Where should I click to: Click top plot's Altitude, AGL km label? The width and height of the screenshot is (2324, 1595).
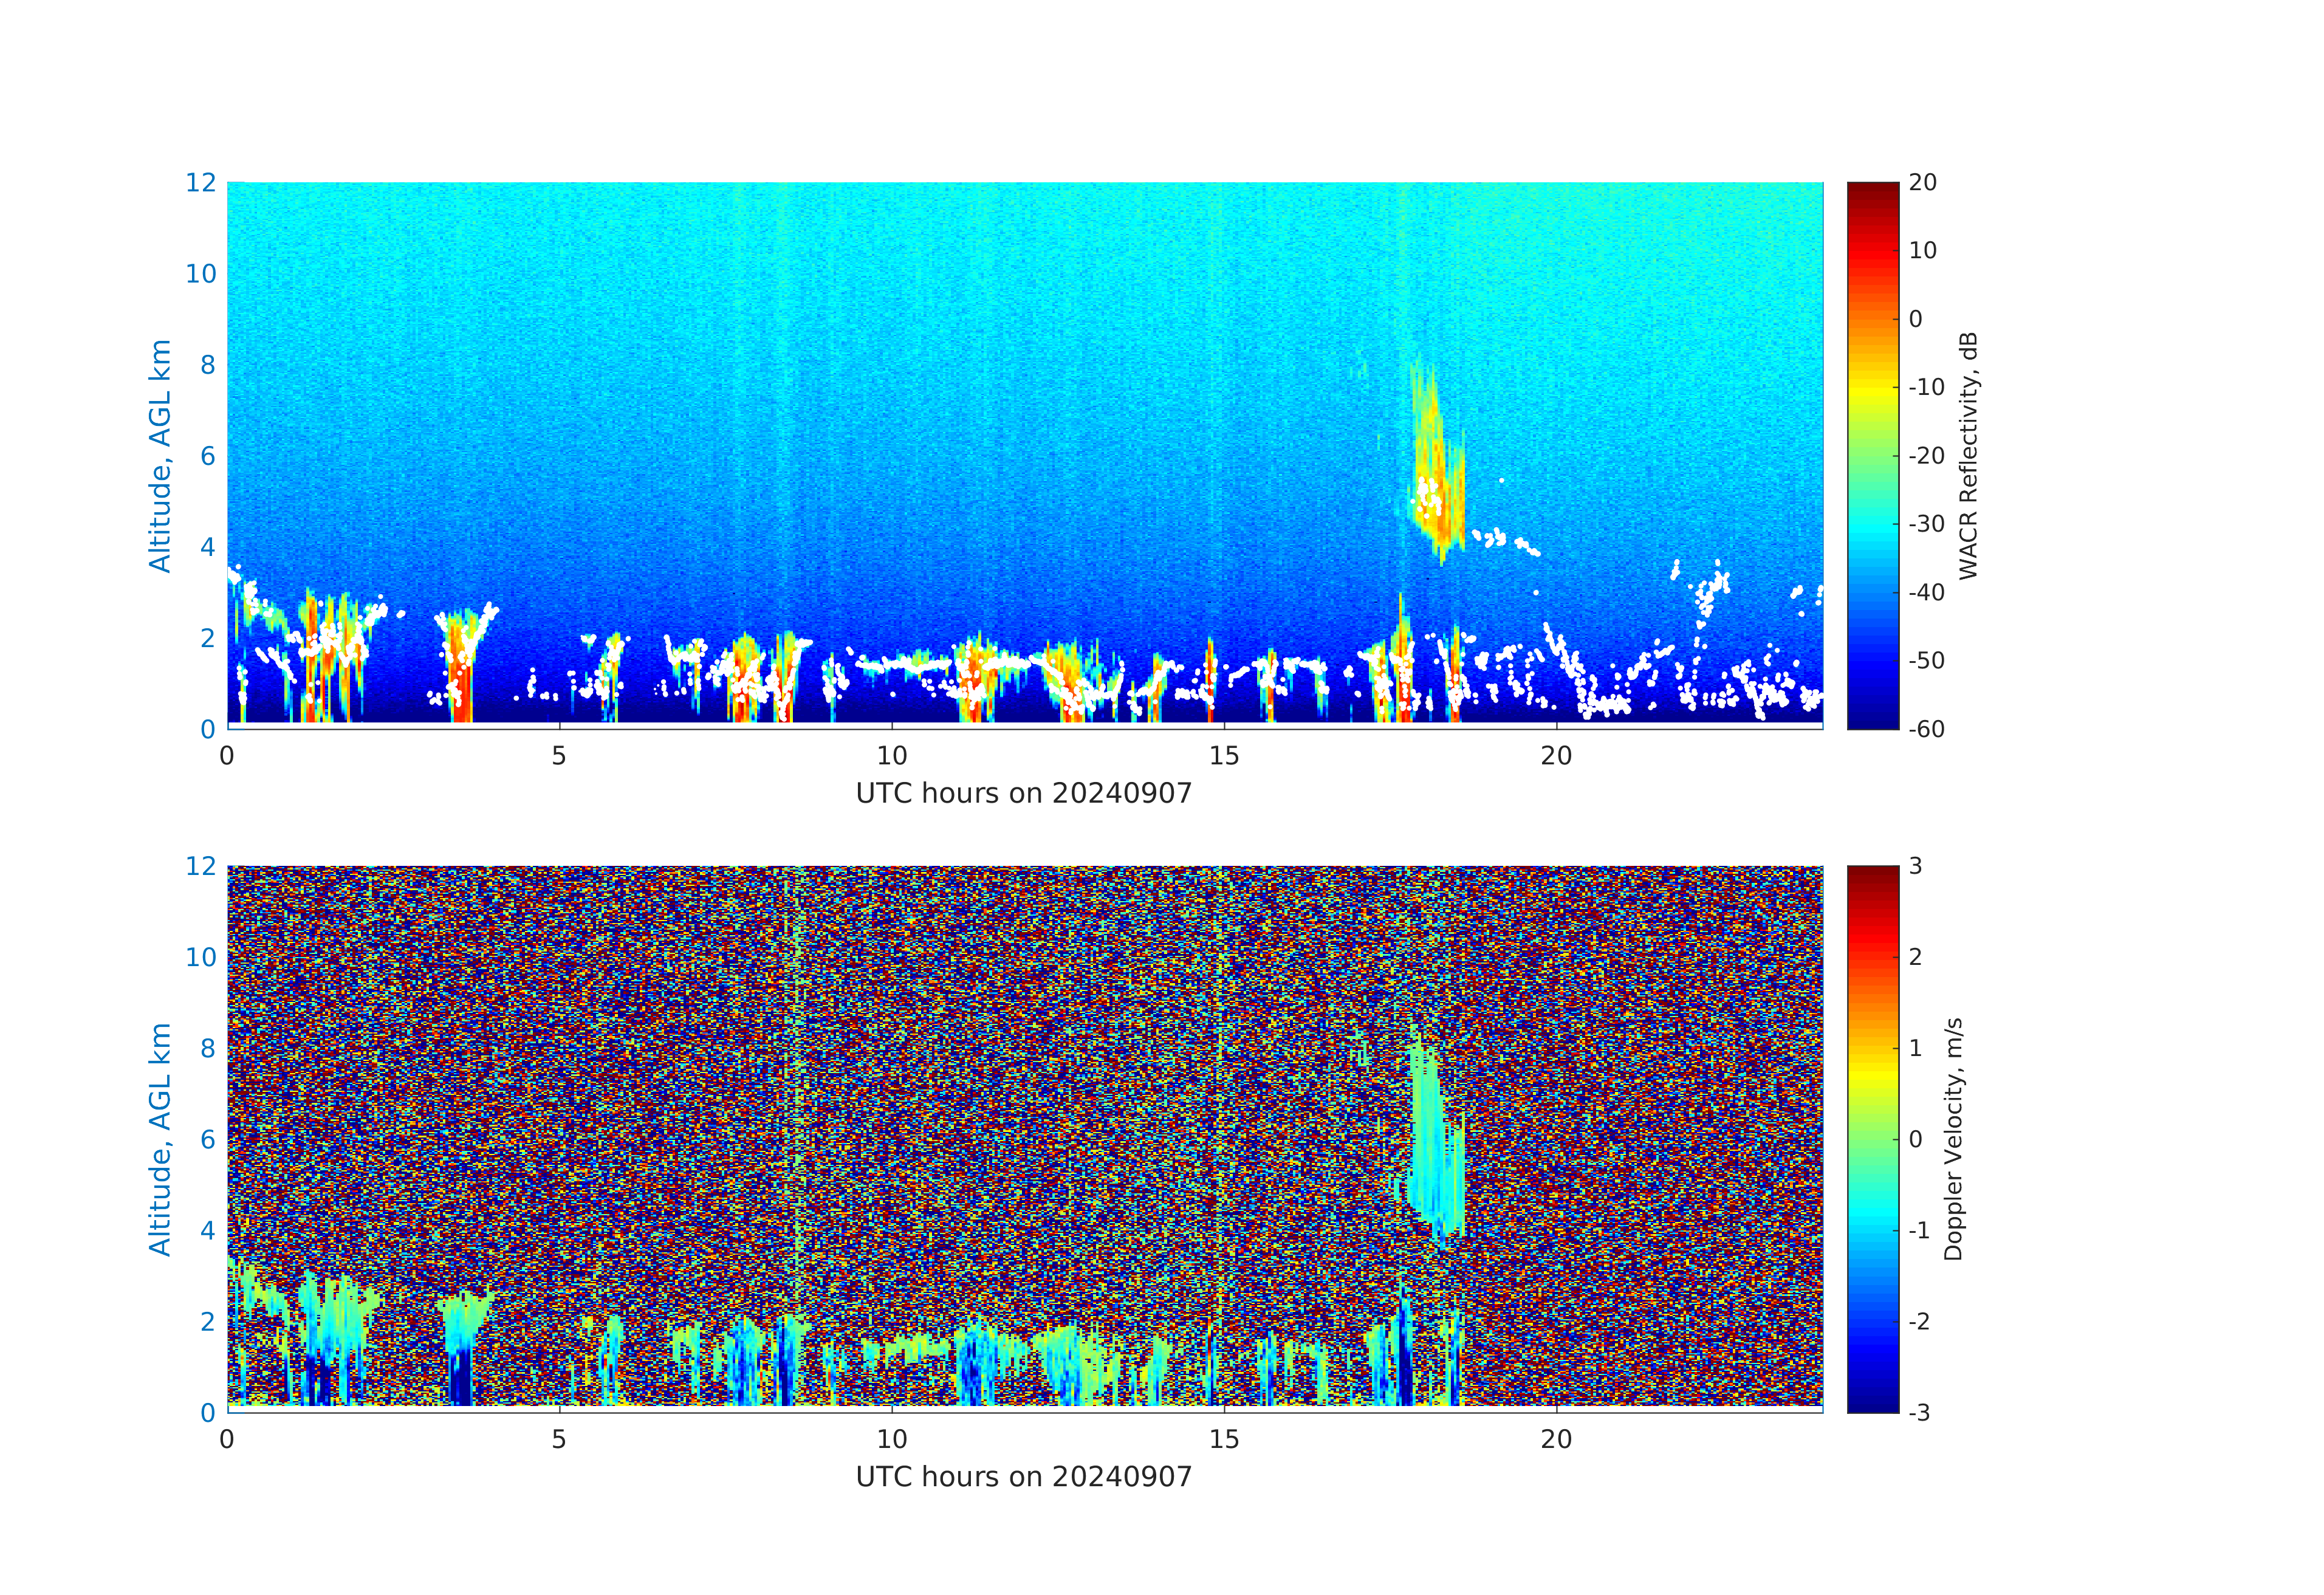160,456
